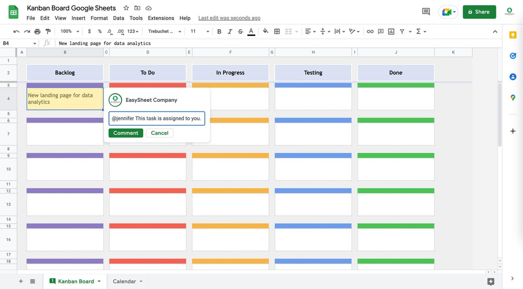Check the cloud document status icon

pos(149,8)
